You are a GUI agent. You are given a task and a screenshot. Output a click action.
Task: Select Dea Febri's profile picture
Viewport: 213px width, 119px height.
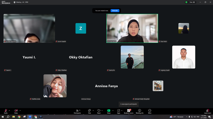tap(184, 28)
